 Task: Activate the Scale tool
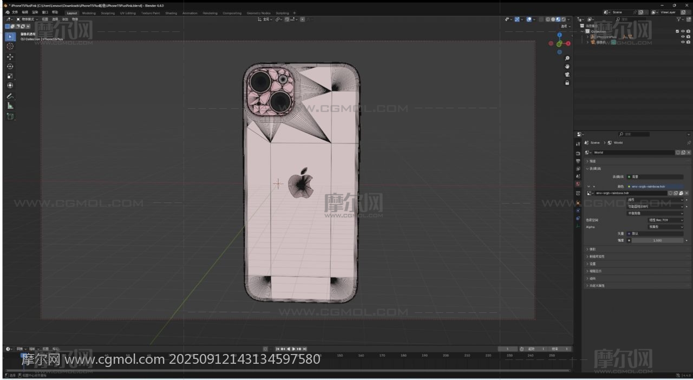point(10,76)
